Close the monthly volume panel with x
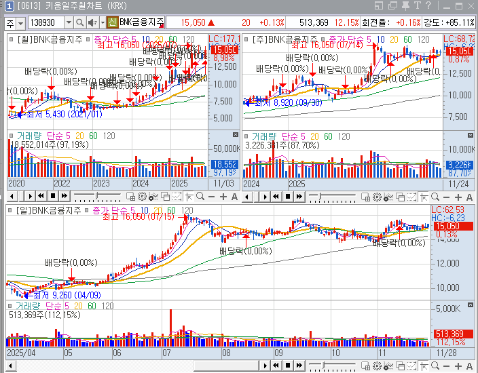This screenshot has height=373, width=478. tap(236, 134)
